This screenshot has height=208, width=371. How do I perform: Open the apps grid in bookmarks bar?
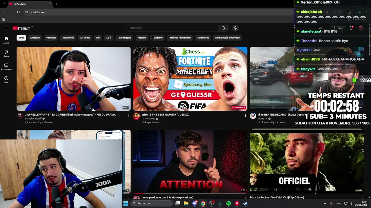(x=4, y=19)
